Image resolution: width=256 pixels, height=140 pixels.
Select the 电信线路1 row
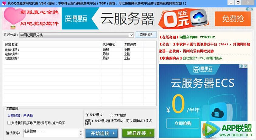click(79, 50)
